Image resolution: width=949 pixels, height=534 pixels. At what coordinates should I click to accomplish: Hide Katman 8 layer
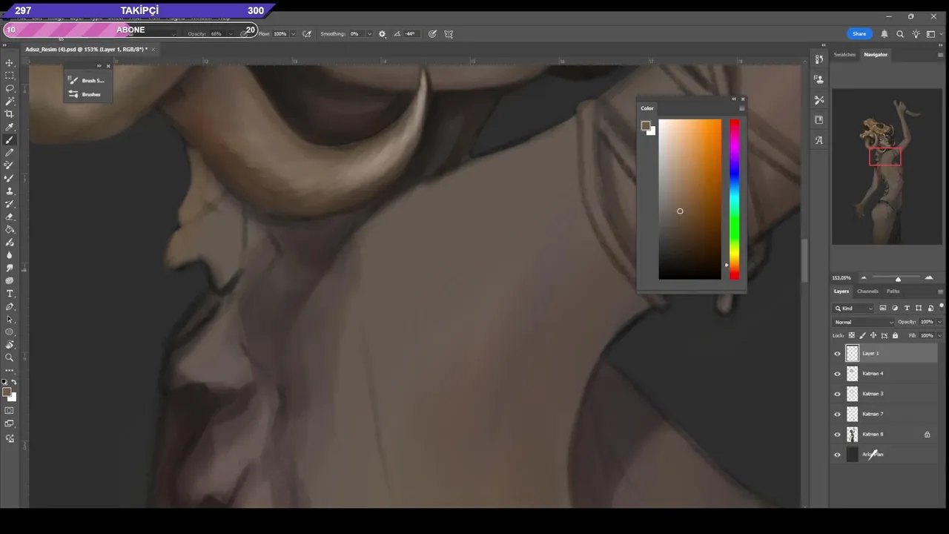[837, 435]
